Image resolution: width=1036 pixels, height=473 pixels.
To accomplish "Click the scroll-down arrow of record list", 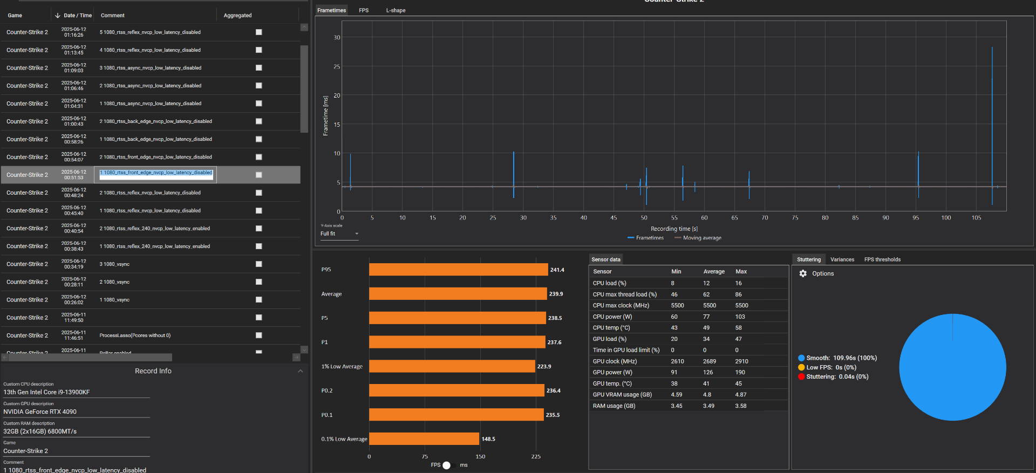I will (x=304, y=350).
